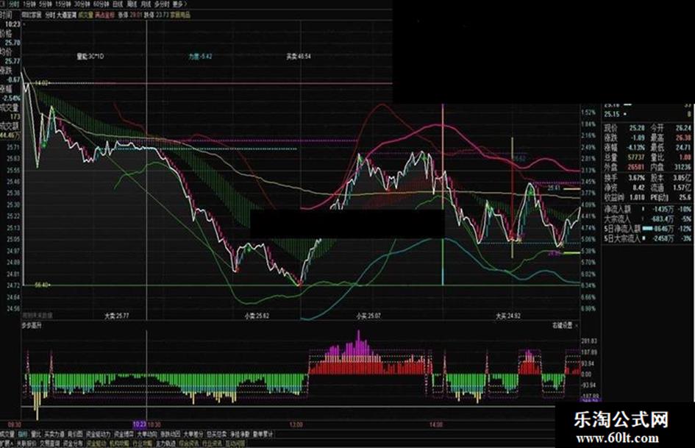Switch chart to 周线 view
Image resolution: width=695 pixels, height=448 pixels.
tap(132, 4)
